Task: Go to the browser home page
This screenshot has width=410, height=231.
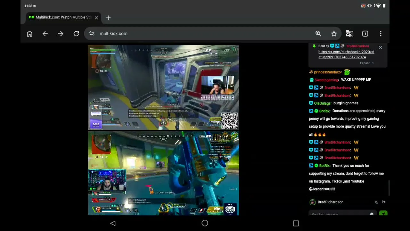Action: (x=29, y=34)
